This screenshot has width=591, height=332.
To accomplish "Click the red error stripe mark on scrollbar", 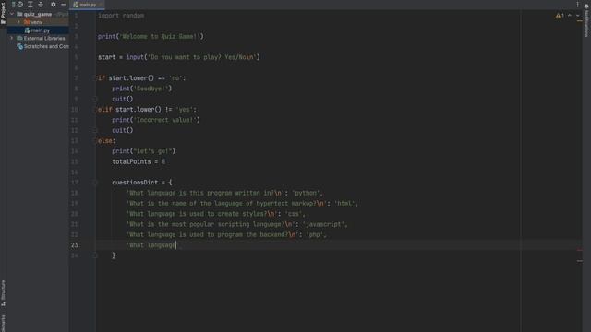I will pos(580,250).
